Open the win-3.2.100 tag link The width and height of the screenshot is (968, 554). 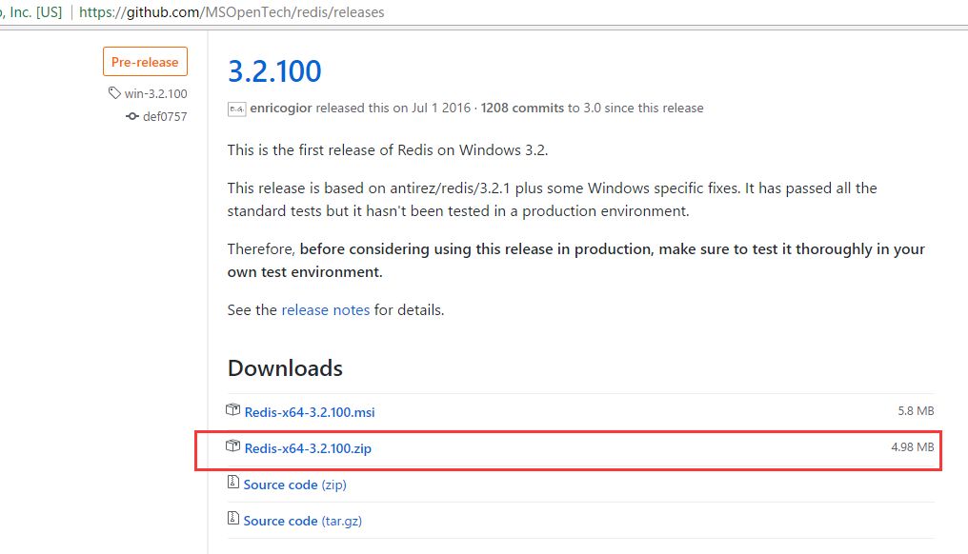pyautogui.click(x=156, y=93)
